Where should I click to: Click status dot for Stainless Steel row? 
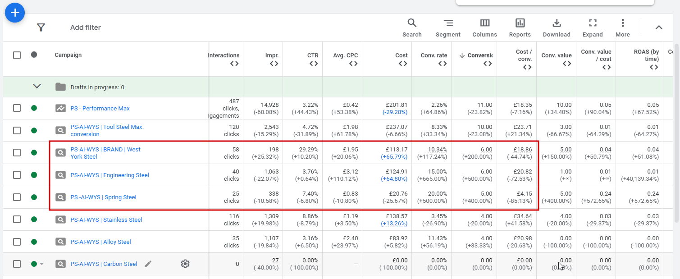34,220
